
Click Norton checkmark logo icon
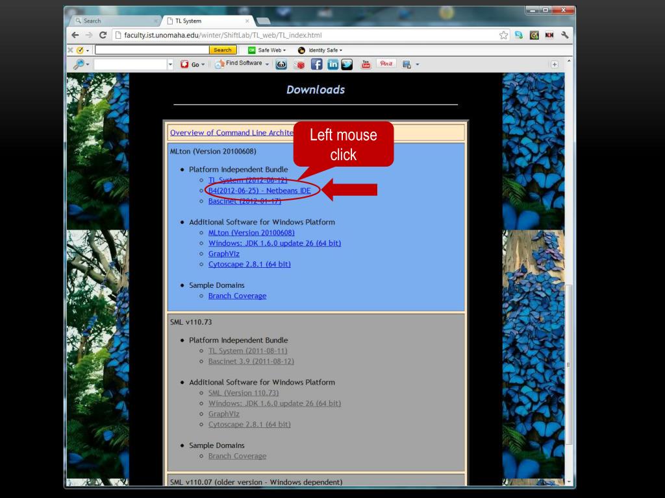point(80,50)
